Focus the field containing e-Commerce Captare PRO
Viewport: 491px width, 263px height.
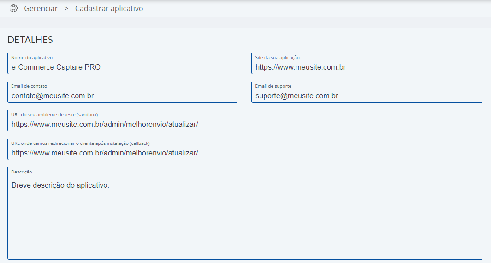pyautogui.click(x=123, y=64)
